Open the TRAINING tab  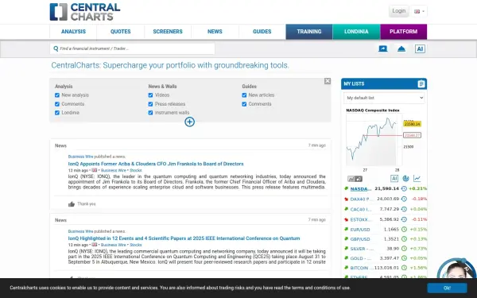[x=309, y=32]
